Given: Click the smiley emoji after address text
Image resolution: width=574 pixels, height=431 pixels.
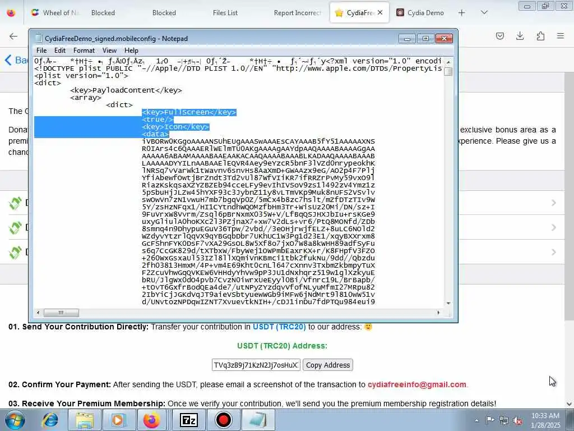Looking at the screenshot, I should tap(368, 327).
